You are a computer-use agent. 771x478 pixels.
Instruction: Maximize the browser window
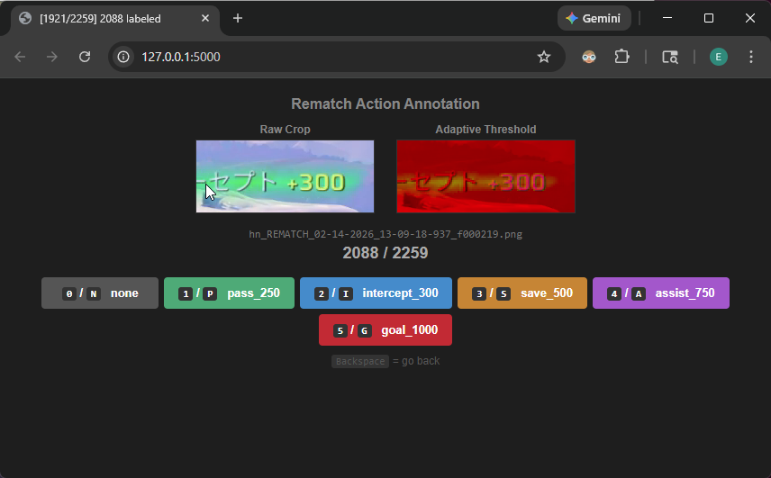[x=709, y=18]
